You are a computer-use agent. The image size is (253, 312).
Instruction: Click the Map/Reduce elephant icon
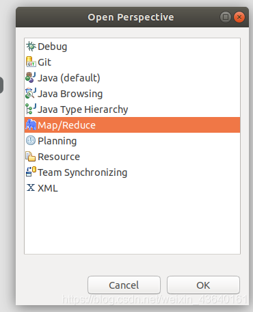tap(31, 125)
